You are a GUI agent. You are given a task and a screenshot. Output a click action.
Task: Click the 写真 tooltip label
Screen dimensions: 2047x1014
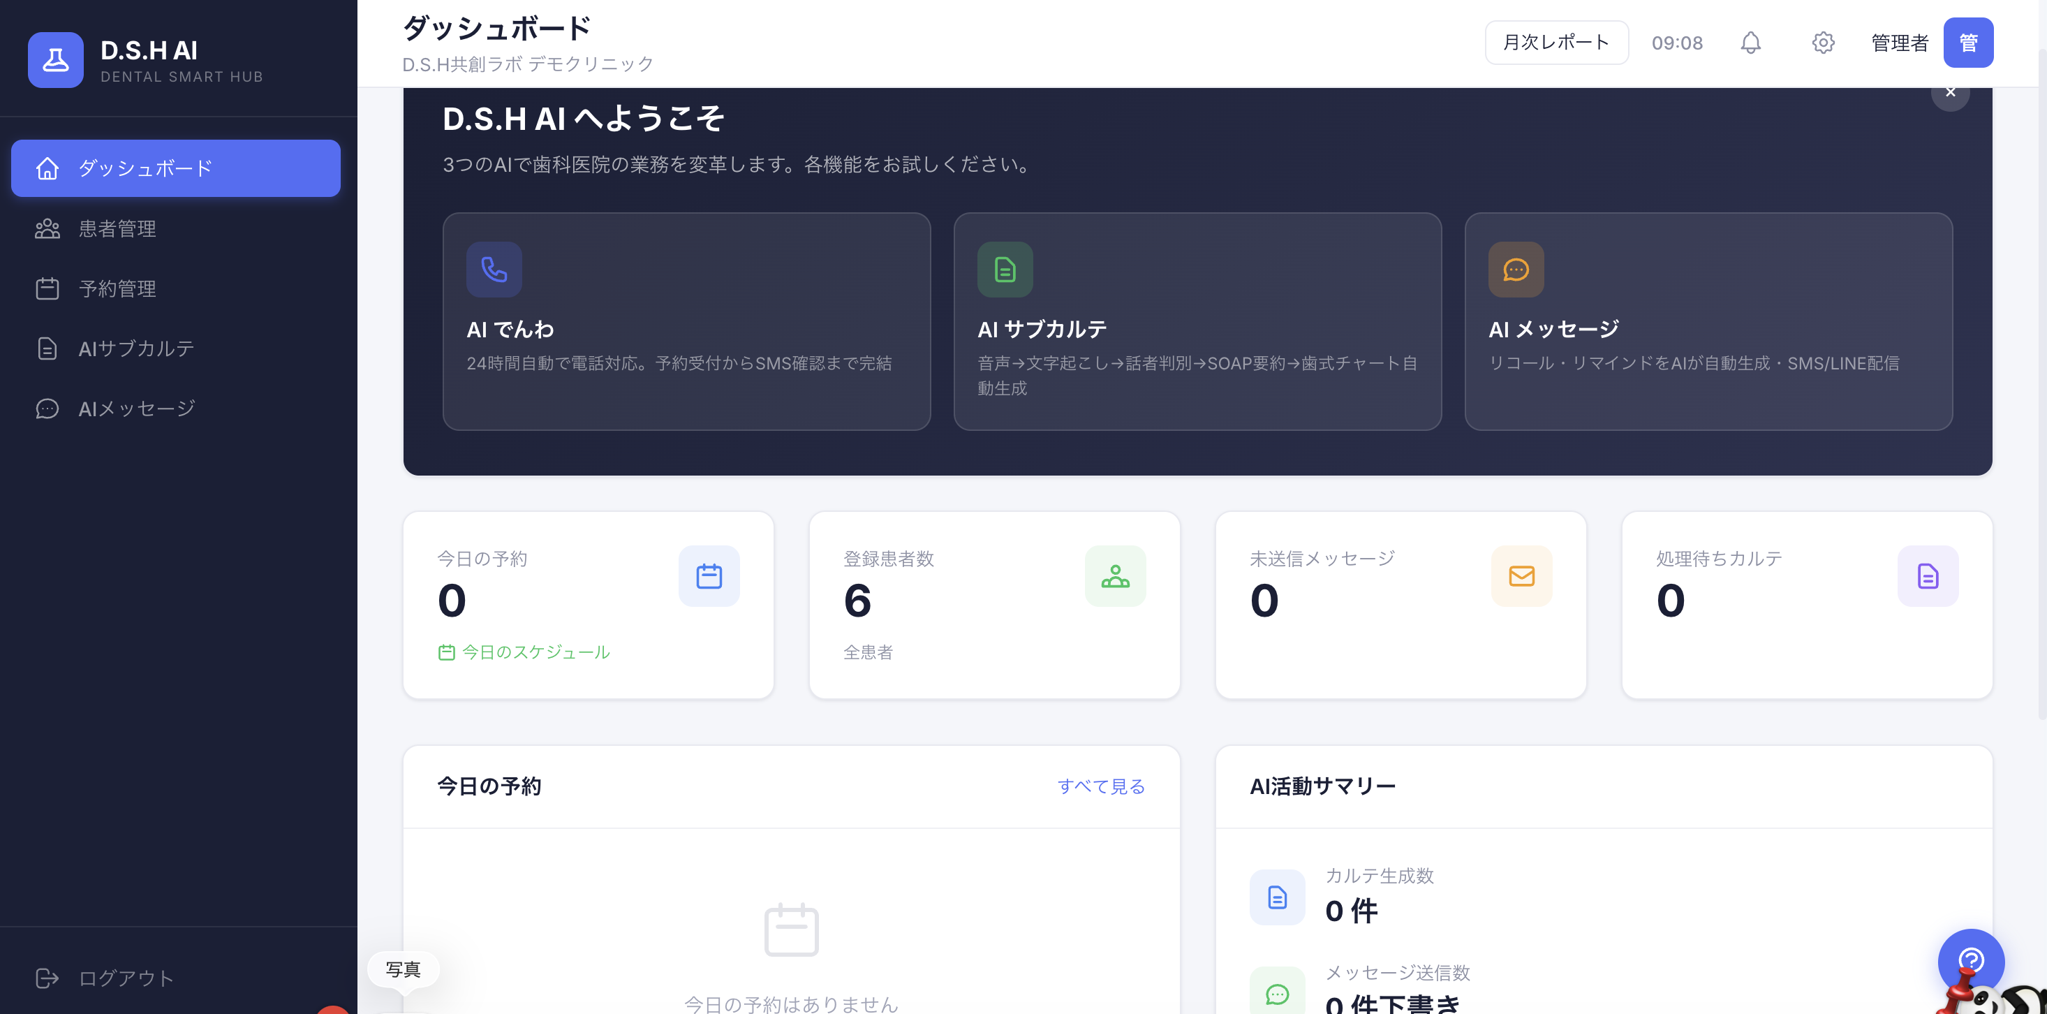pyautogui.click(x=403, y=969)
